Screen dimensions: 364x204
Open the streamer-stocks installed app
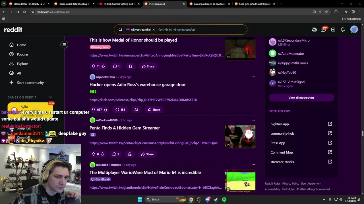click(301, 162)
